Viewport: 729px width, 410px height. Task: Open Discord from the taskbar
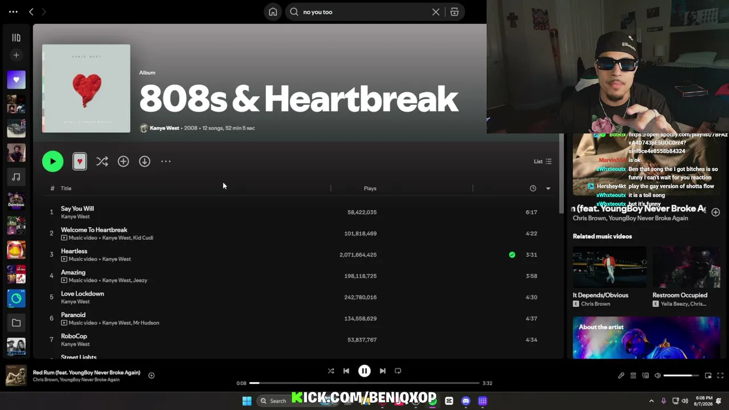pyautogui.click(x=466, y=401)
